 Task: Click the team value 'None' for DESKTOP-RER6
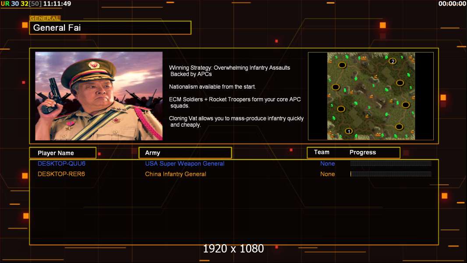click(327, 174)
